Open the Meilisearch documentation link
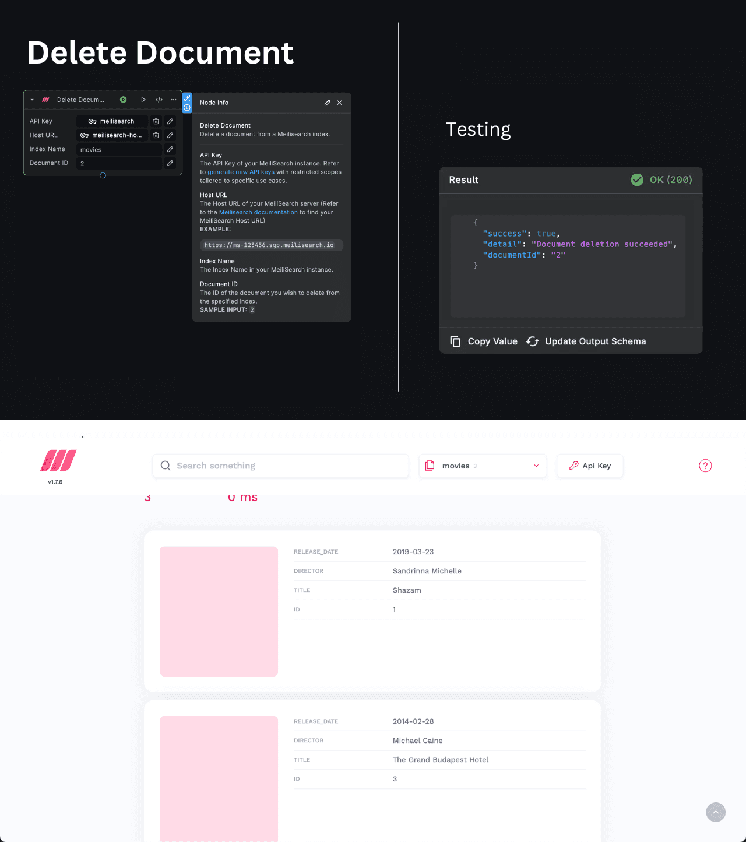 258,212
